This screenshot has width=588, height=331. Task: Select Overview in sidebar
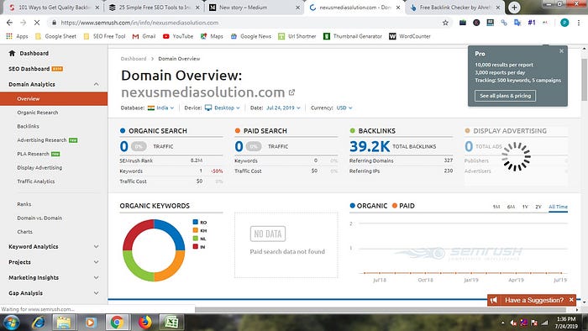[x=54, y=99]
